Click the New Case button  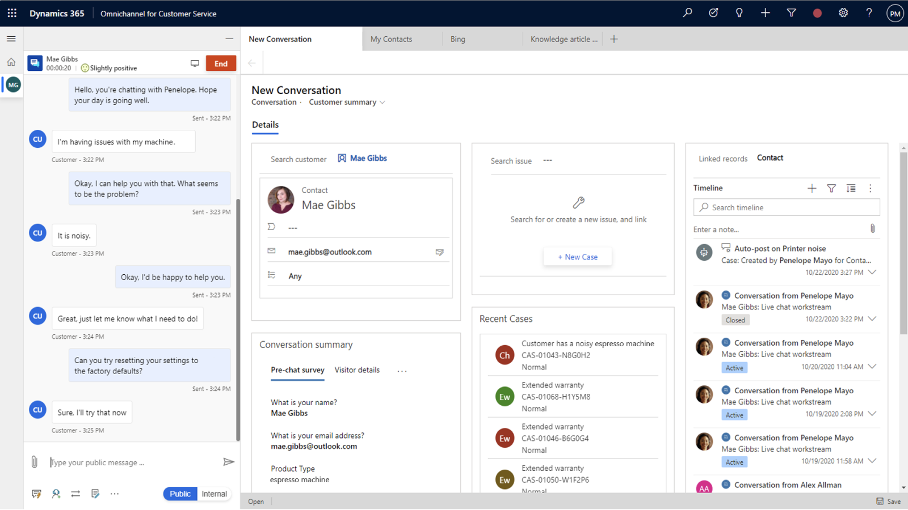coord(577,256)
